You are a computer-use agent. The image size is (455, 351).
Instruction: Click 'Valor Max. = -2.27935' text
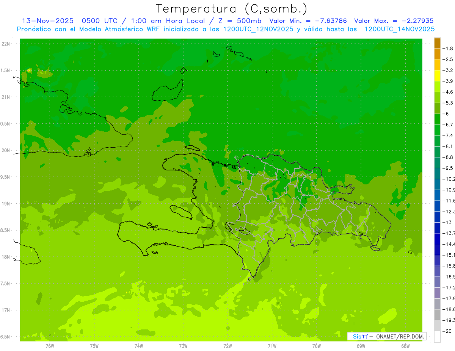pos(394,21)
